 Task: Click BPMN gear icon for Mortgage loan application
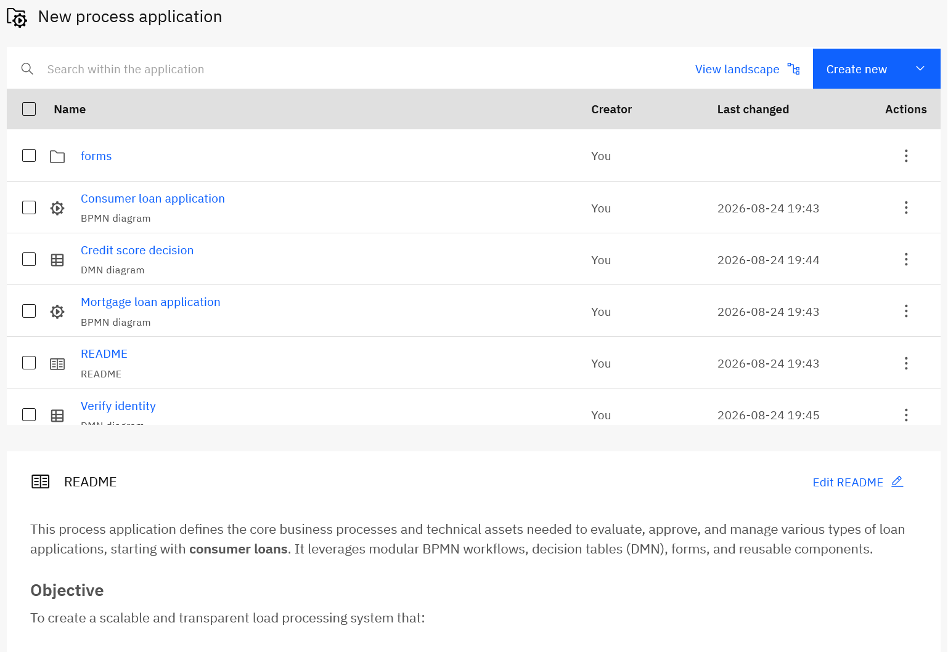57,312
